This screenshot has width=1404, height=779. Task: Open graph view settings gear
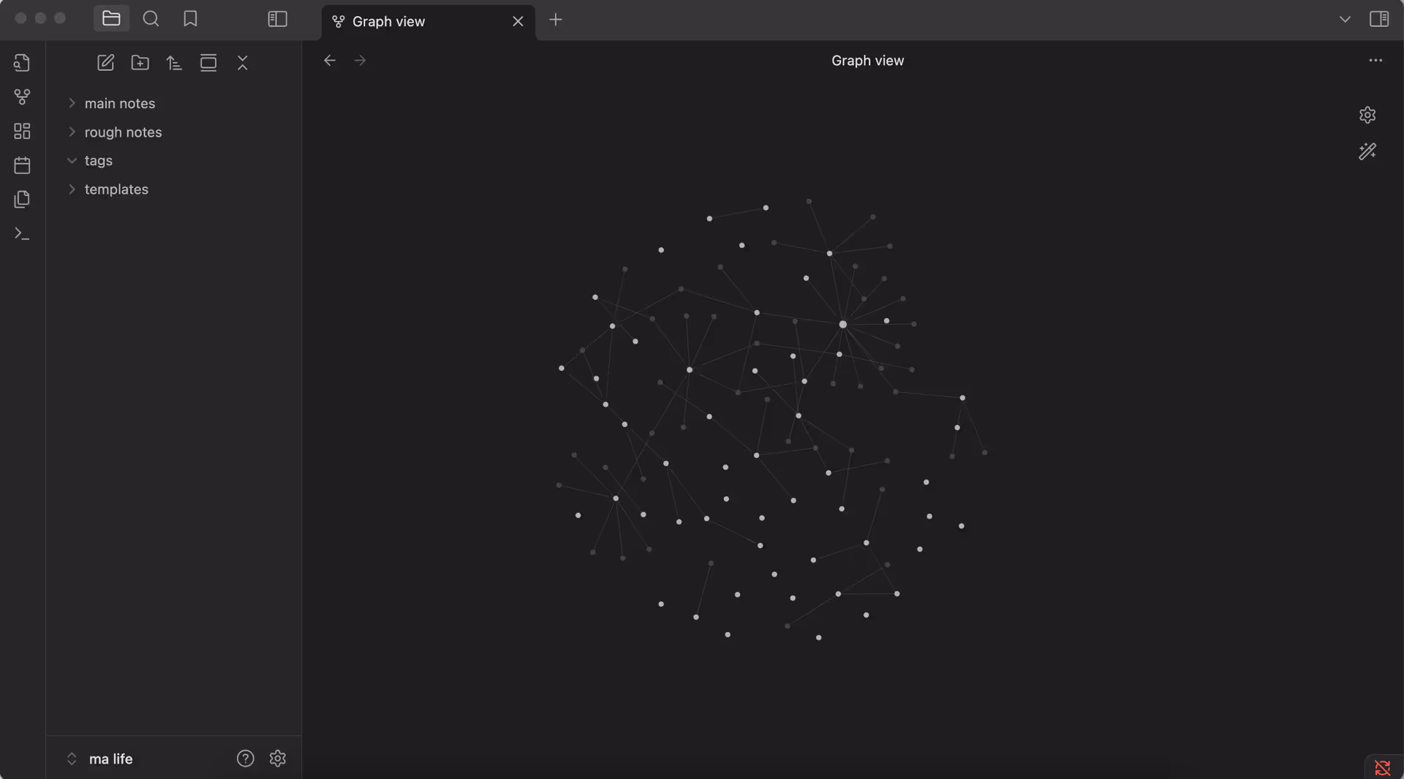pos(1367,115)
